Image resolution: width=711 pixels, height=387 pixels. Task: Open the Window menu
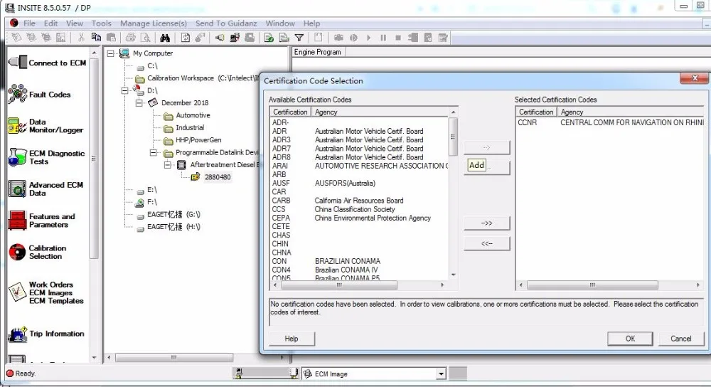(279, 23)
